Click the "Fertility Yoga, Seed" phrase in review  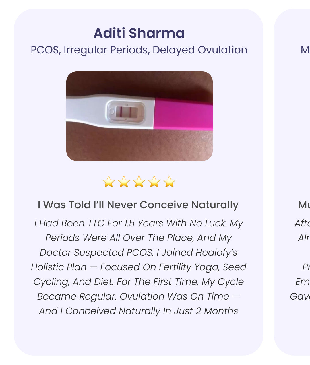[202, 267]
